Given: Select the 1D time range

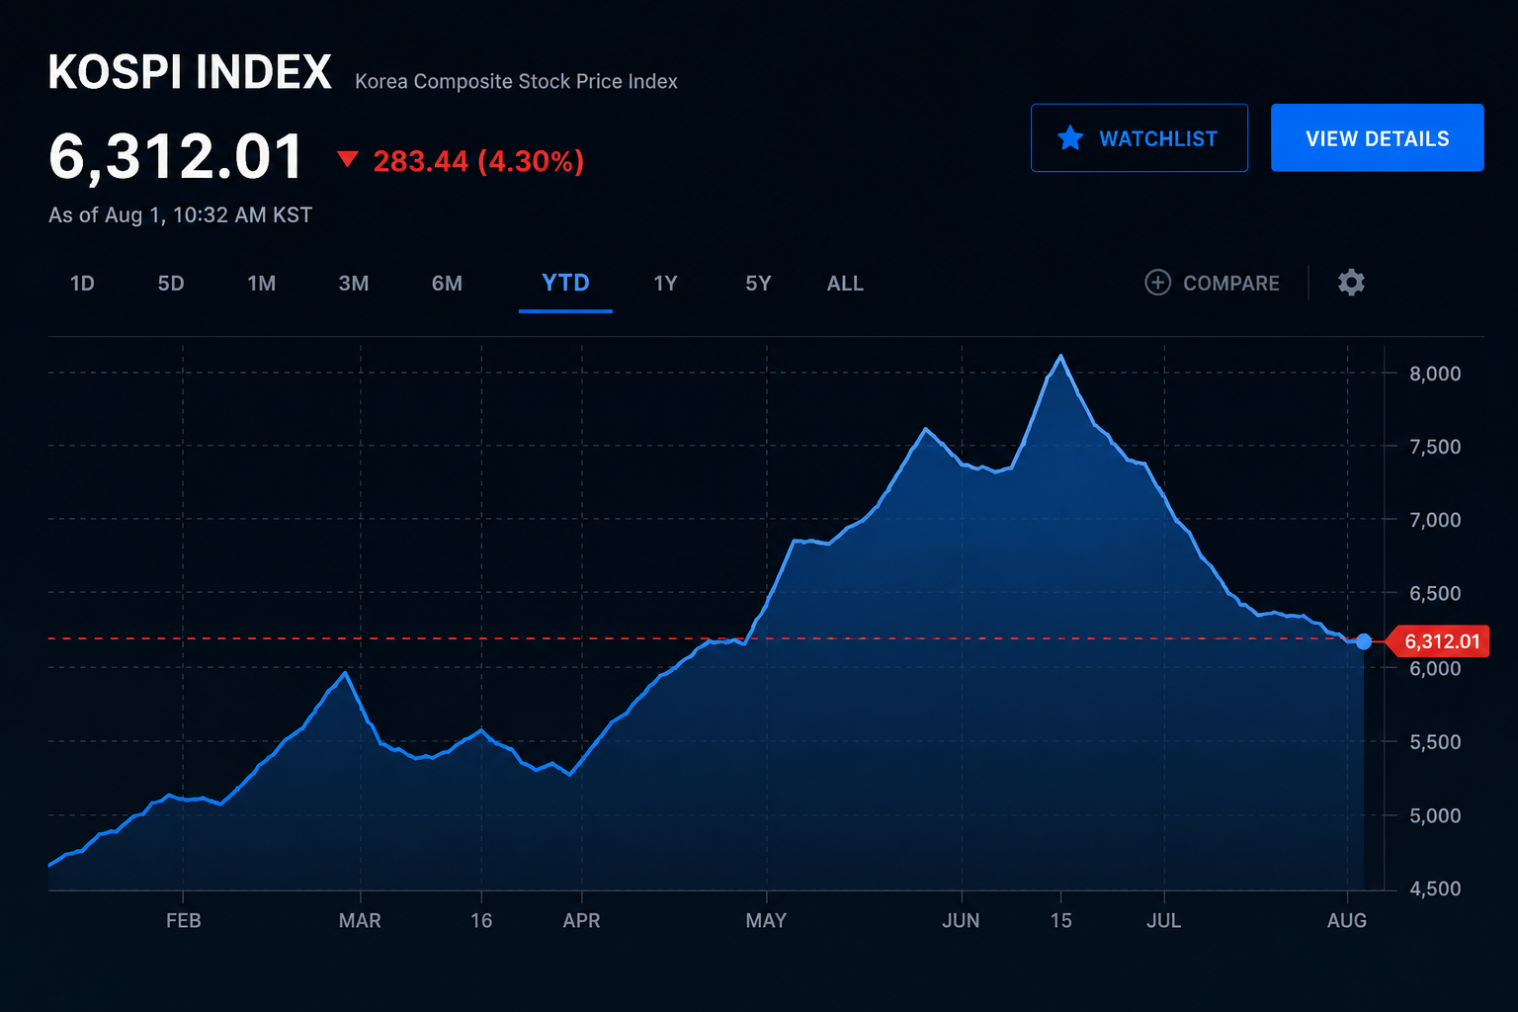Looking at the screenshot, I should click(x=82, y=284).
